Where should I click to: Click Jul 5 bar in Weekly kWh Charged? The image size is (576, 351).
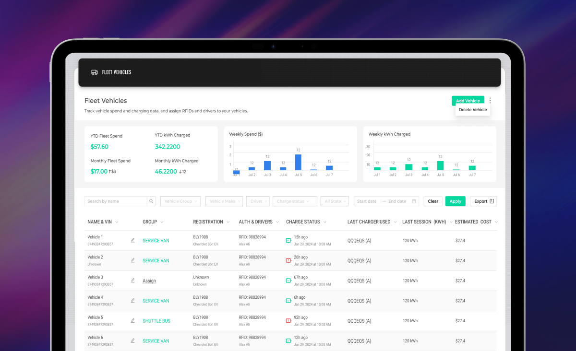pyautogui.click(x=440, y=165)
